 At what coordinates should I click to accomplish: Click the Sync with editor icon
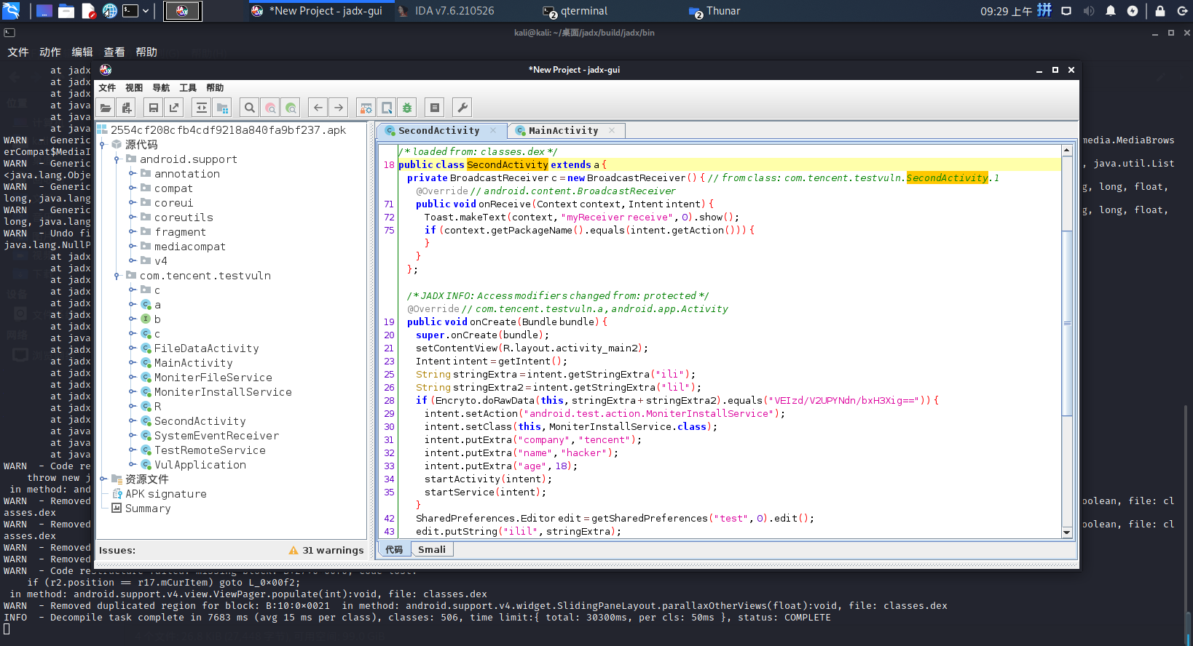pos(202,108)
